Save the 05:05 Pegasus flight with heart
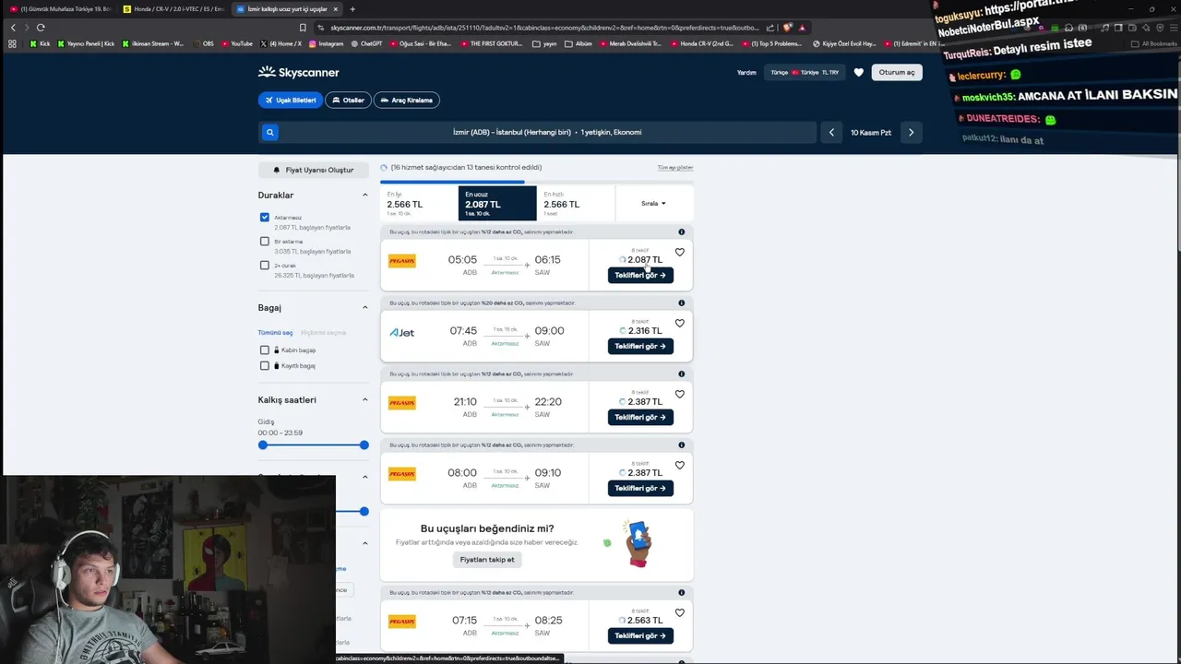The height and width of the screenshot is (664, 1181). (x=680, y=252)
